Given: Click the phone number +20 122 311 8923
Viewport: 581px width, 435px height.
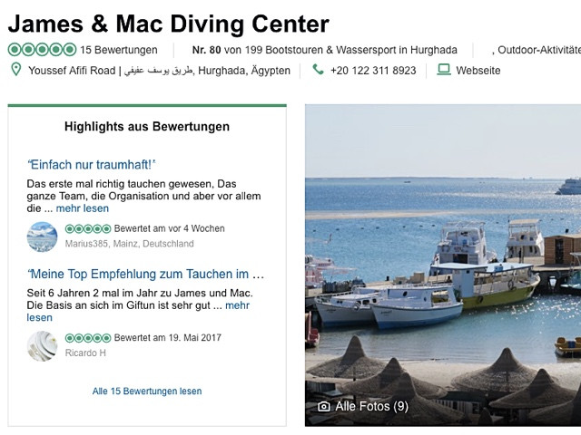Looking at the screenshot, I should [x=373, y=71].
